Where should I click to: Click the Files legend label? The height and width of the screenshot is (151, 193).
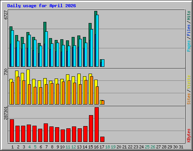coord(188,30)
